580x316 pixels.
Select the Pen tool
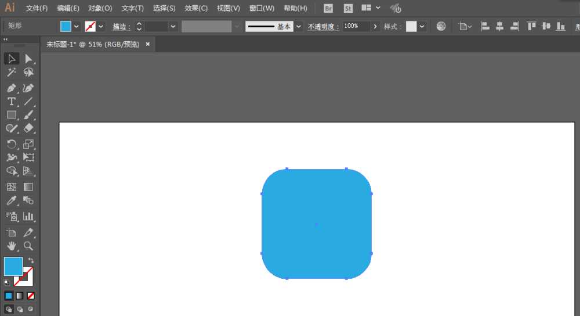pos(11,88)
